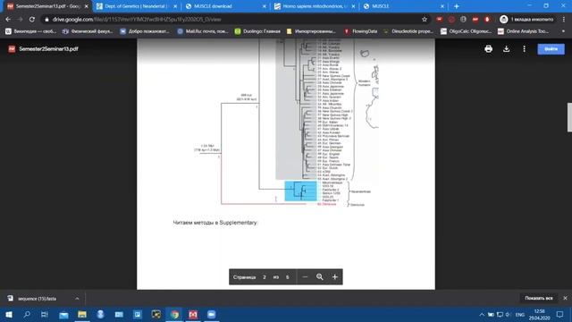Open Chrome's three-dot menu
The height and width of the screenshot is (322, 572).
pos(564,20)
